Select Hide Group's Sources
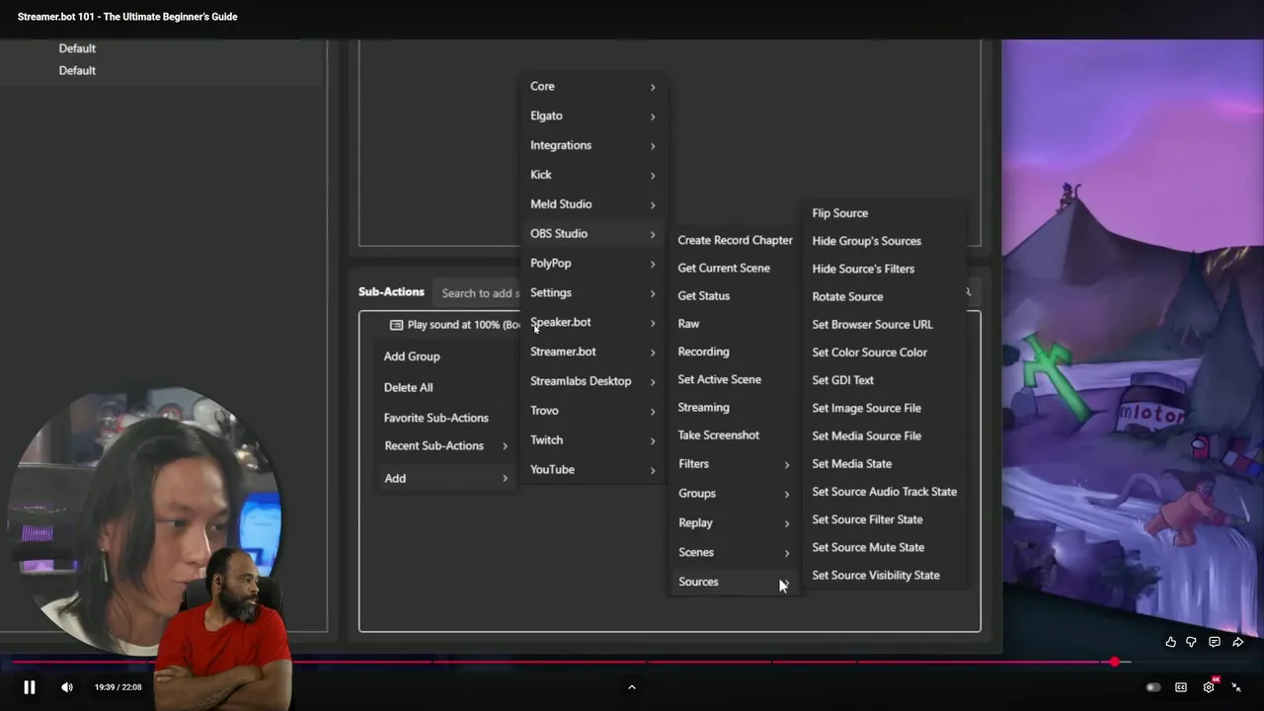This screenshot has height=711, width=1264. 866,241
